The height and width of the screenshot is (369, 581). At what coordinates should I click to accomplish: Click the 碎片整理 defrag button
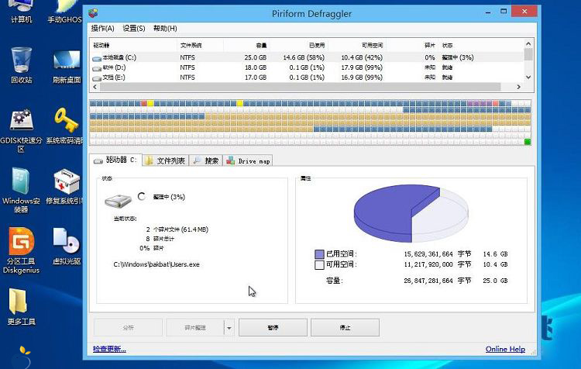pos(195,327)
